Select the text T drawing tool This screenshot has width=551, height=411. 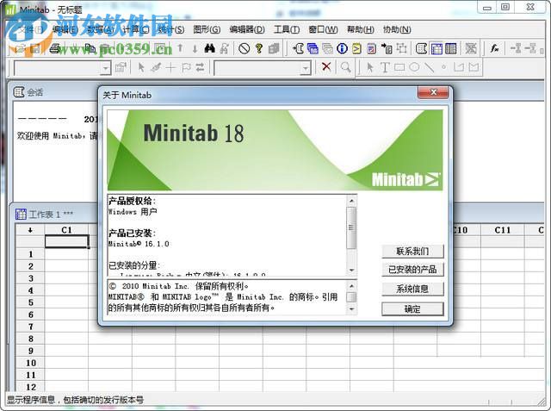tap(385, 67)
